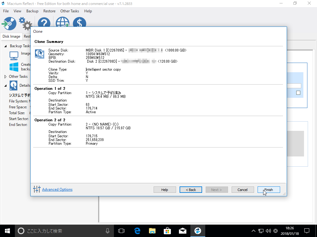Open the Action Center notifications icon
The image size is (317, 237).
coord(307,231)
